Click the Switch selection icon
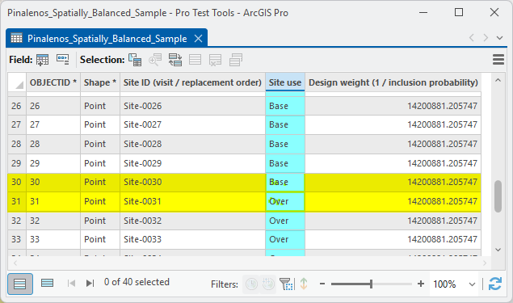 (x=175, y=60)
